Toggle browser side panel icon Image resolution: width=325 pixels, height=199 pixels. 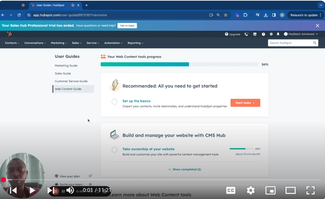point(274,15)
